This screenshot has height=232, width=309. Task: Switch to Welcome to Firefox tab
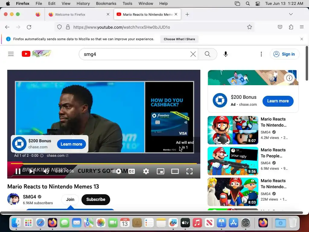point(79,14)
